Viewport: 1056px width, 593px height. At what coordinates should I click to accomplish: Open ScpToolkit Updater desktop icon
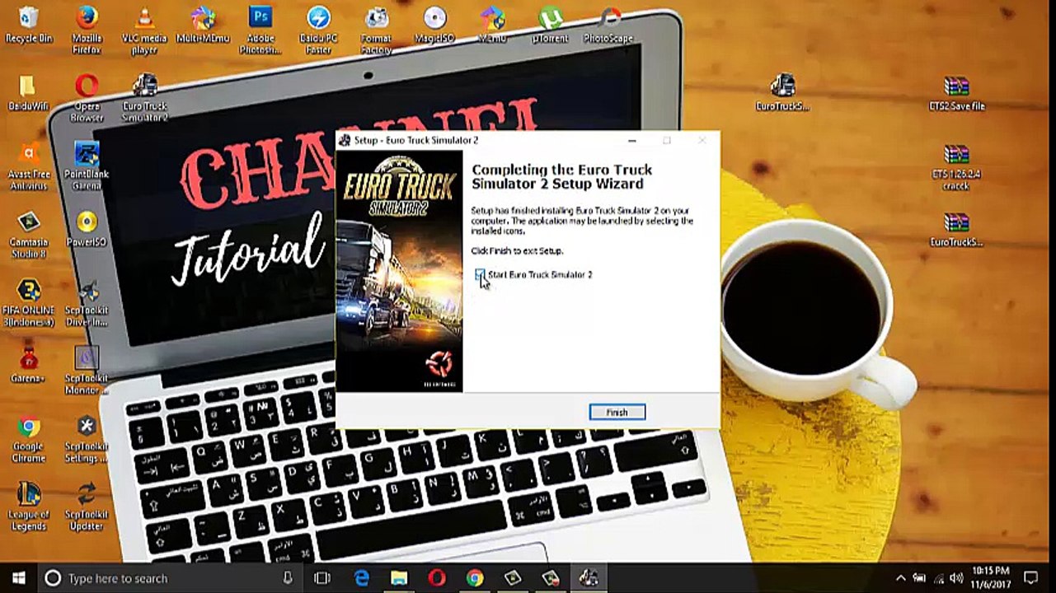click(x=87, y=507)
